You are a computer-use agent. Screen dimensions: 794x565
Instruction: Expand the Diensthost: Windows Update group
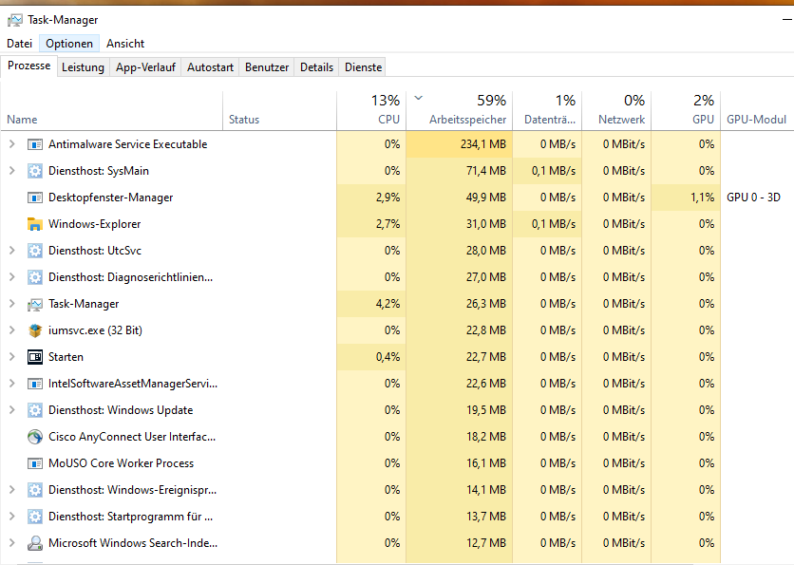12,410
